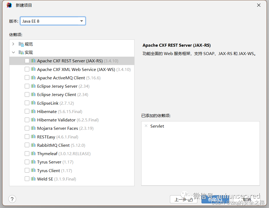The height and width of the screenshot is (208, 269).
Task: Check the Hibernate Validator box
Action: 27,120
